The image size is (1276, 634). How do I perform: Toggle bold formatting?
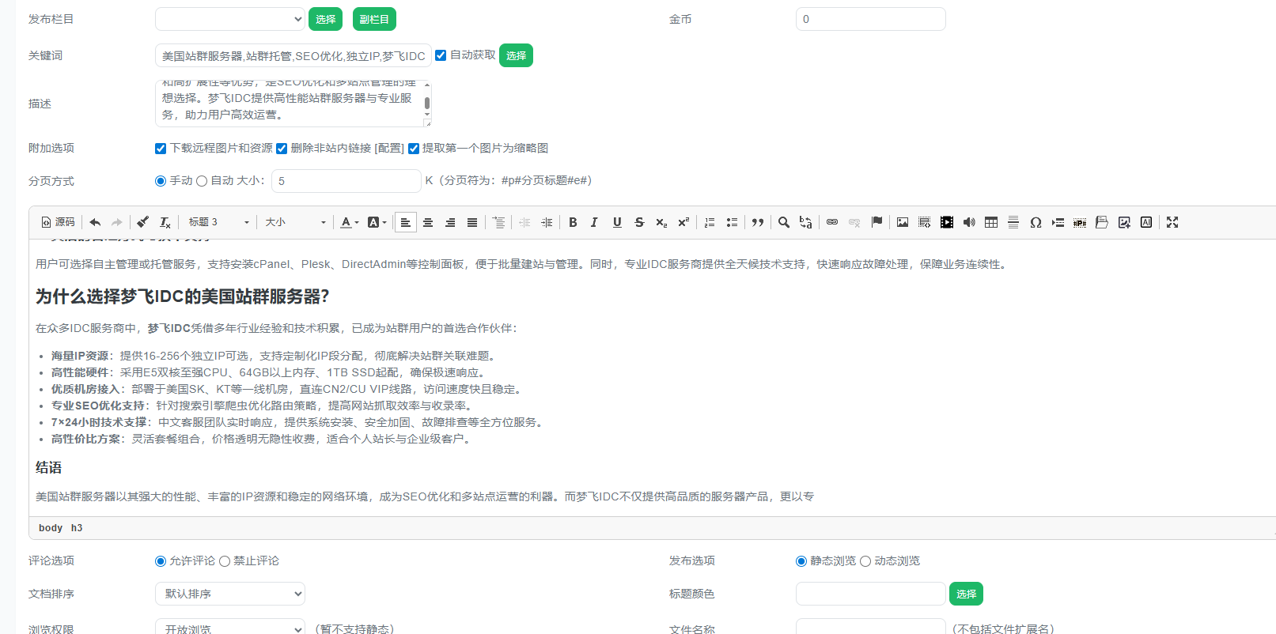[x=573, y=222]
